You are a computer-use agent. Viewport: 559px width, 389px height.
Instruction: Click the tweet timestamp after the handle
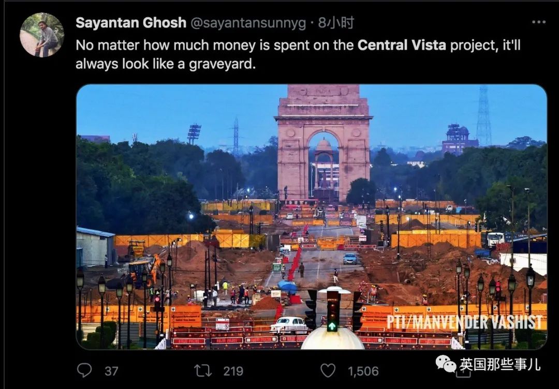[x=336, y=23]
